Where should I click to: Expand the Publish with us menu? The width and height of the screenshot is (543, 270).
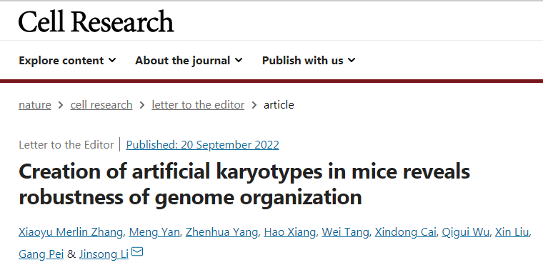(309, 61)
